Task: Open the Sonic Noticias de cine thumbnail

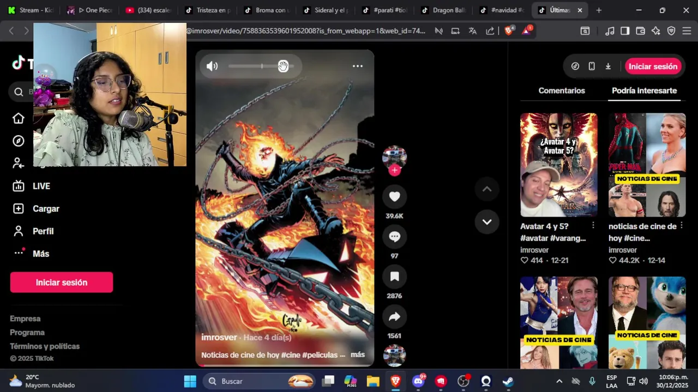Action: click(647, 323)
